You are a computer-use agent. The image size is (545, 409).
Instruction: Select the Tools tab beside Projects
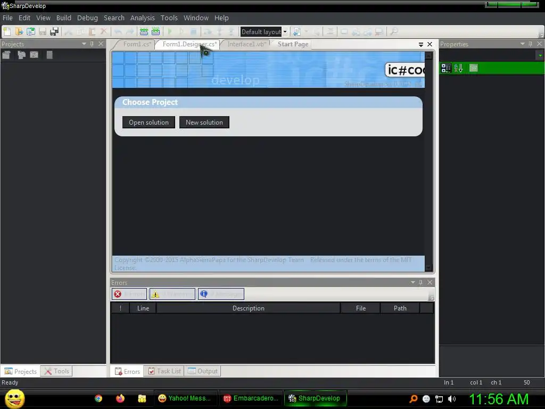tap(56, 371)
